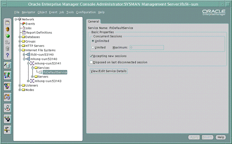Click the Databases folder icon
The height and width of the screenshot is (144, 232).
tap(23, 37)
